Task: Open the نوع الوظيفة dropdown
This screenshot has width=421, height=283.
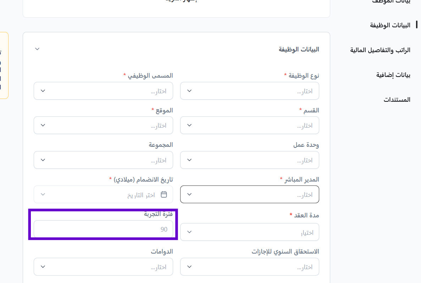Action: [x=249, y=91]
